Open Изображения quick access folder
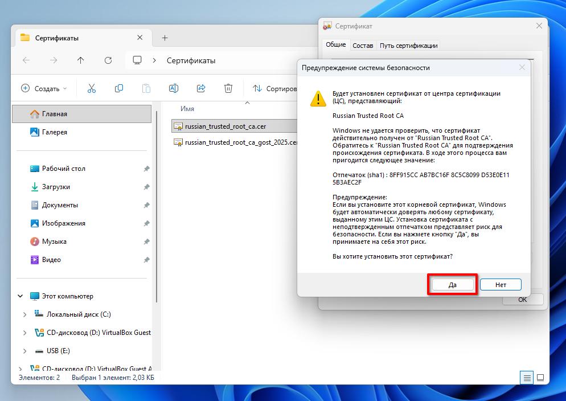Viewport: 566px width, 401px height. (x=64, y=223)
